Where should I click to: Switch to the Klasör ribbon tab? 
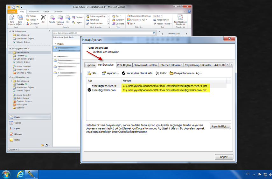click(x=46, y=11)
